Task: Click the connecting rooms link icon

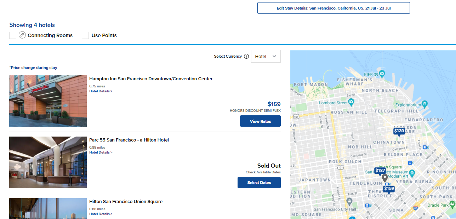Action: (x=22, y=35)
